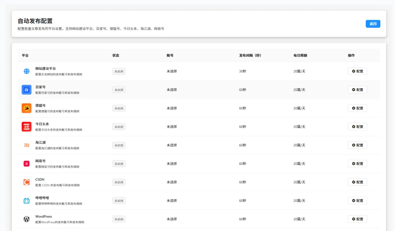Image resolution: width=395 pixels, height=231 pixels.
Task: Click the 搜狐号 platform name
Action: pos(40,105)
